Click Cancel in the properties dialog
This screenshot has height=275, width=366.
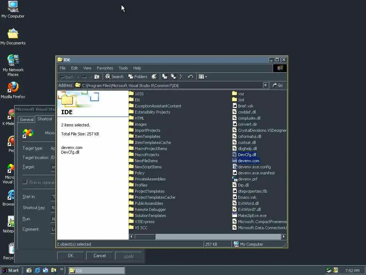(99, 256)
